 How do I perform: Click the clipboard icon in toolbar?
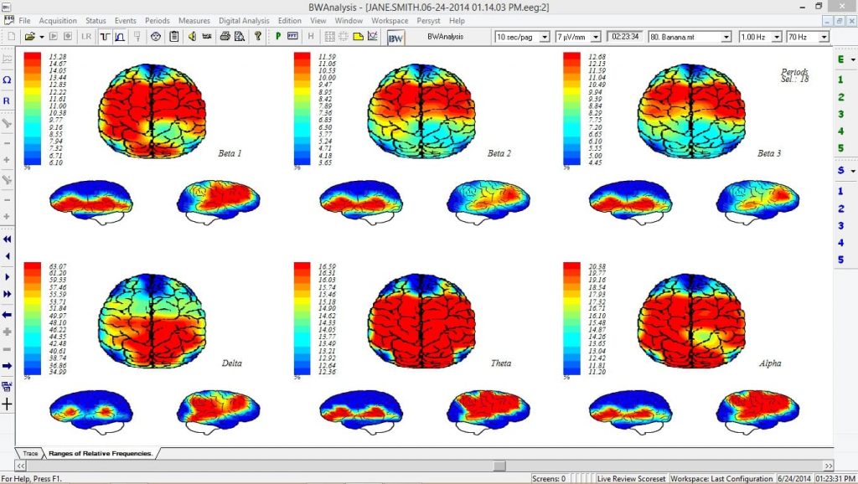[x=173, y=37]
